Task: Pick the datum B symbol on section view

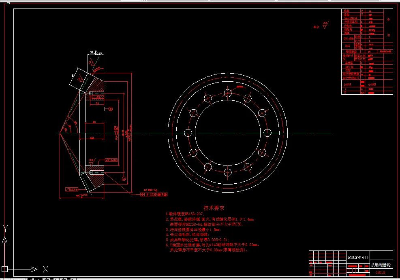Action: tap(111, 109)
